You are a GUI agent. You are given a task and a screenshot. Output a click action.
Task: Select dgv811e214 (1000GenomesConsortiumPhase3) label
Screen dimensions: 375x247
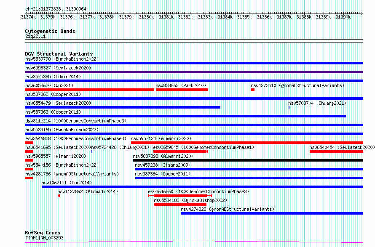pyautogui.click(x=76, y=121)
